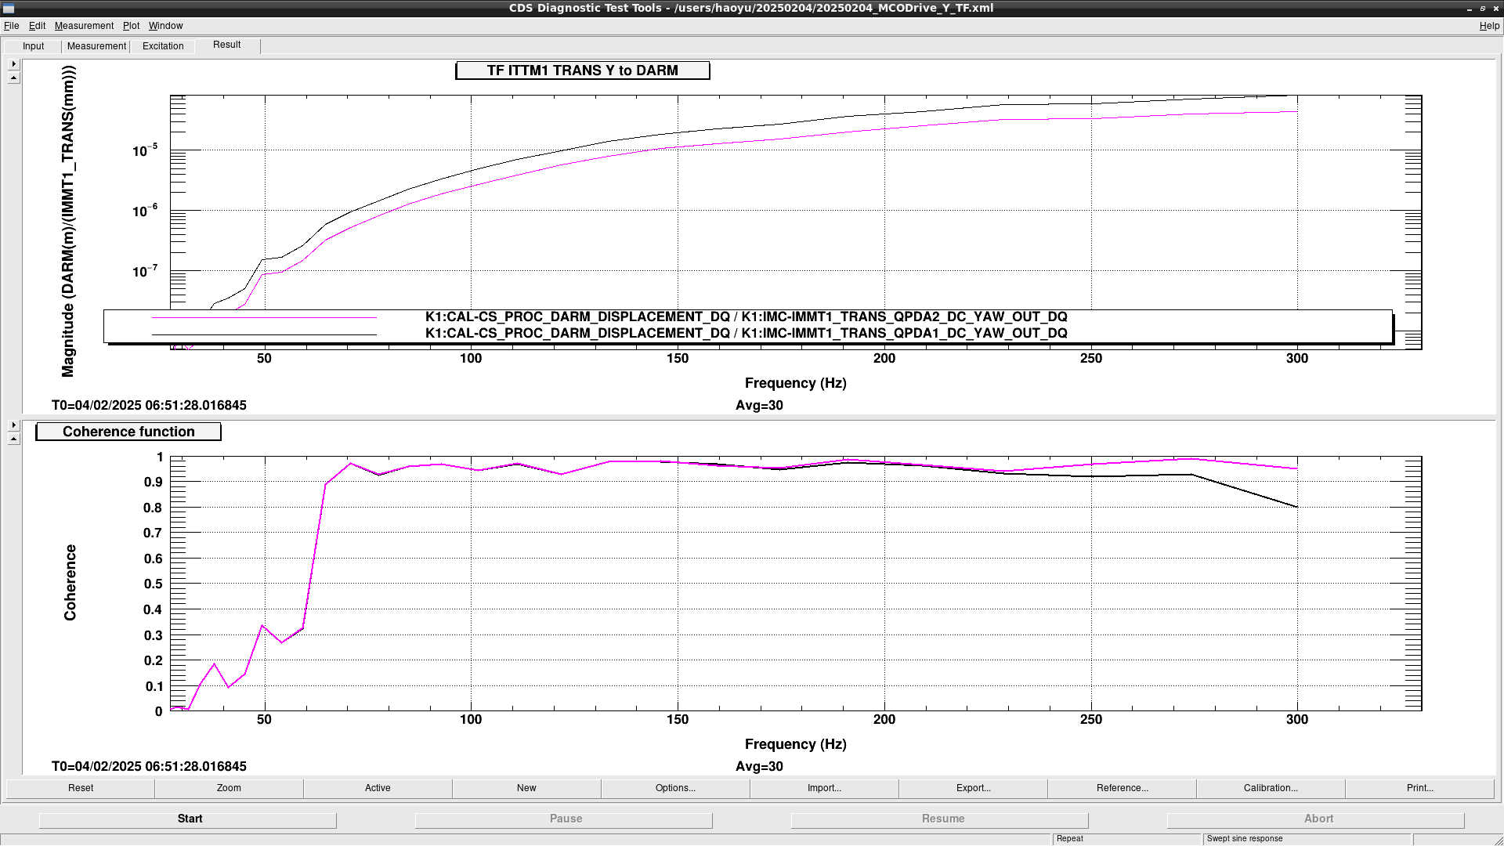Switch to the Measurement tab
Viewport: 1504px width, 846px height.
[96, 46]
